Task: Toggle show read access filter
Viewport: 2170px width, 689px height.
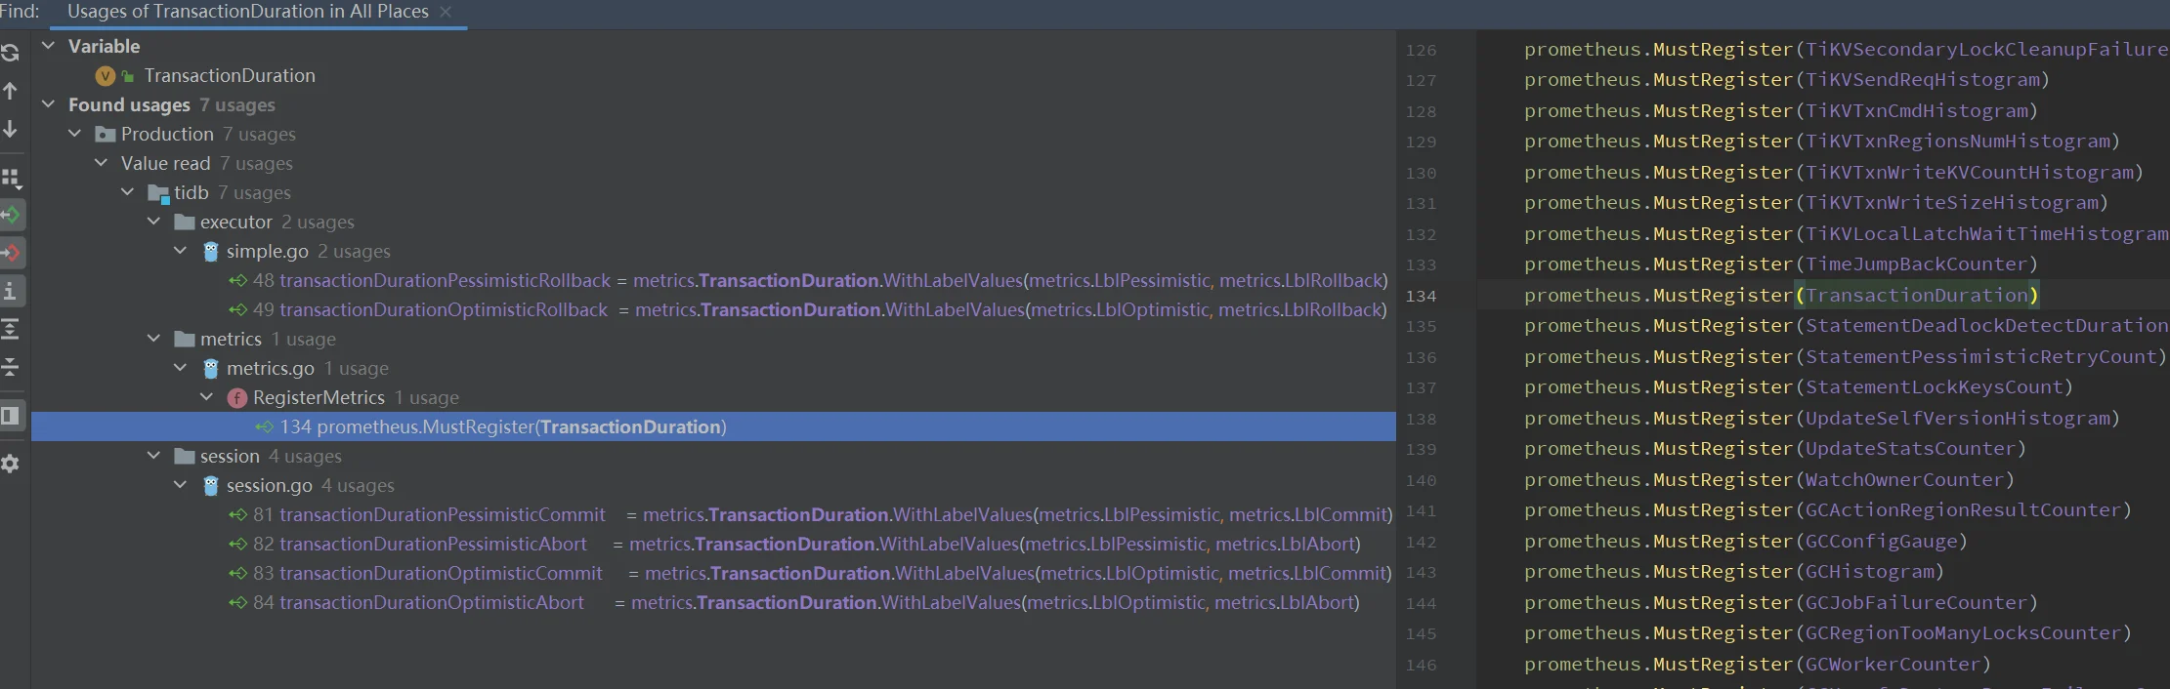Action: pos(11,215)
